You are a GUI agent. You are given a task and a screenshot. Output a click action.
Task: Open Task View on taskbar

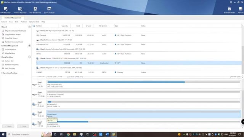[61, 134]
